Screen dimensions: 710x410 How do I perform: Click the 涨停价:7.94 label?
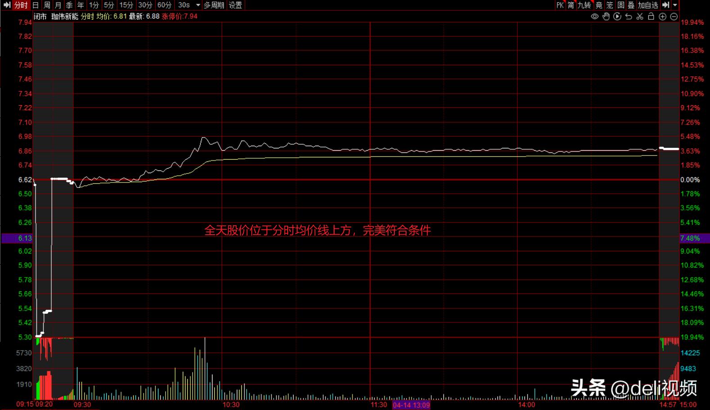pos(180,16)
